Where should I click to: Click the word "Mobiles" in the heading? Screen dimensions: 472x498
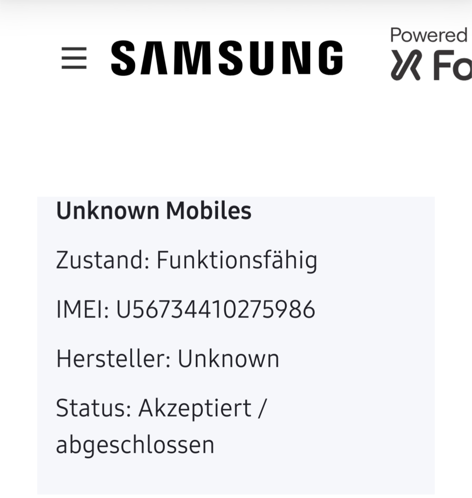[x=209, y=211]
